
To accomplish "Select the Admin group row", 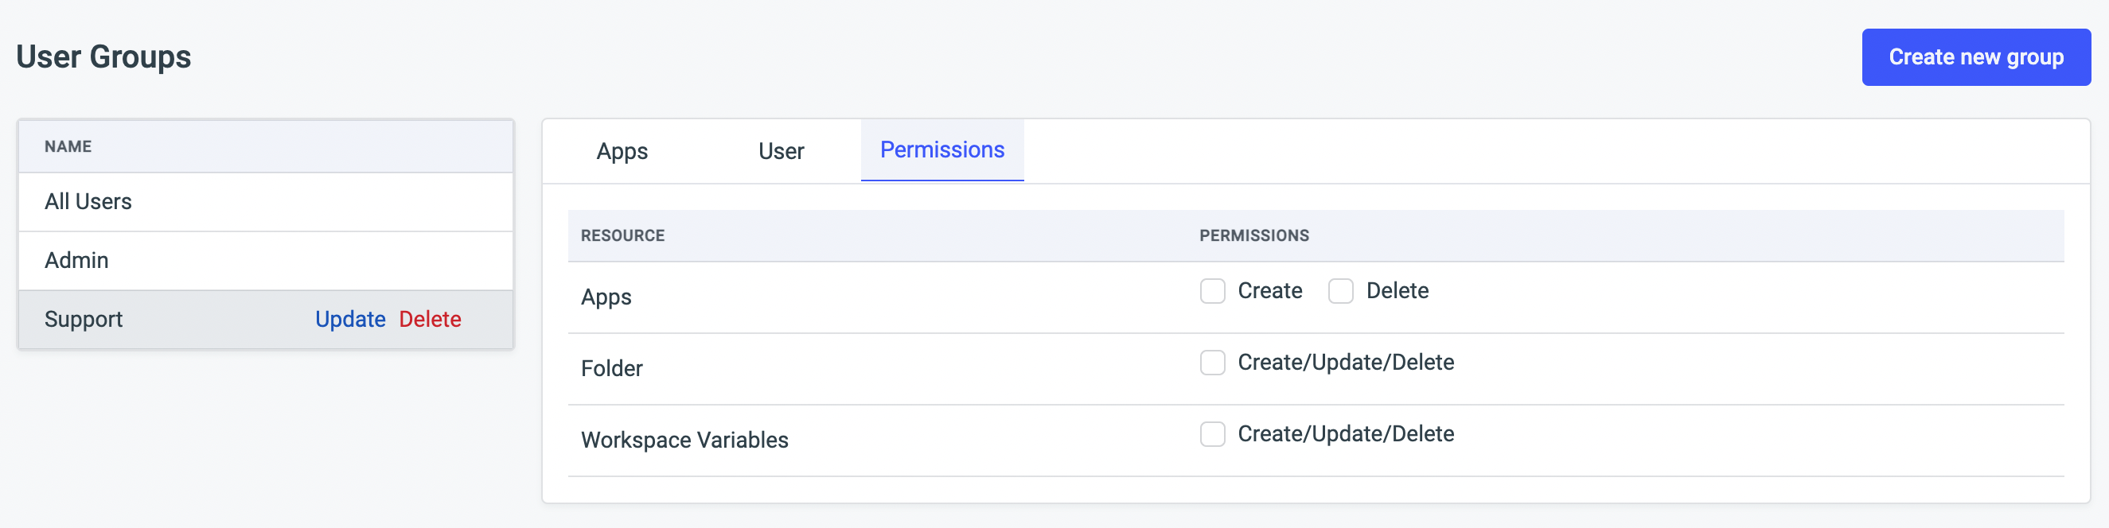I will (76, 260).
